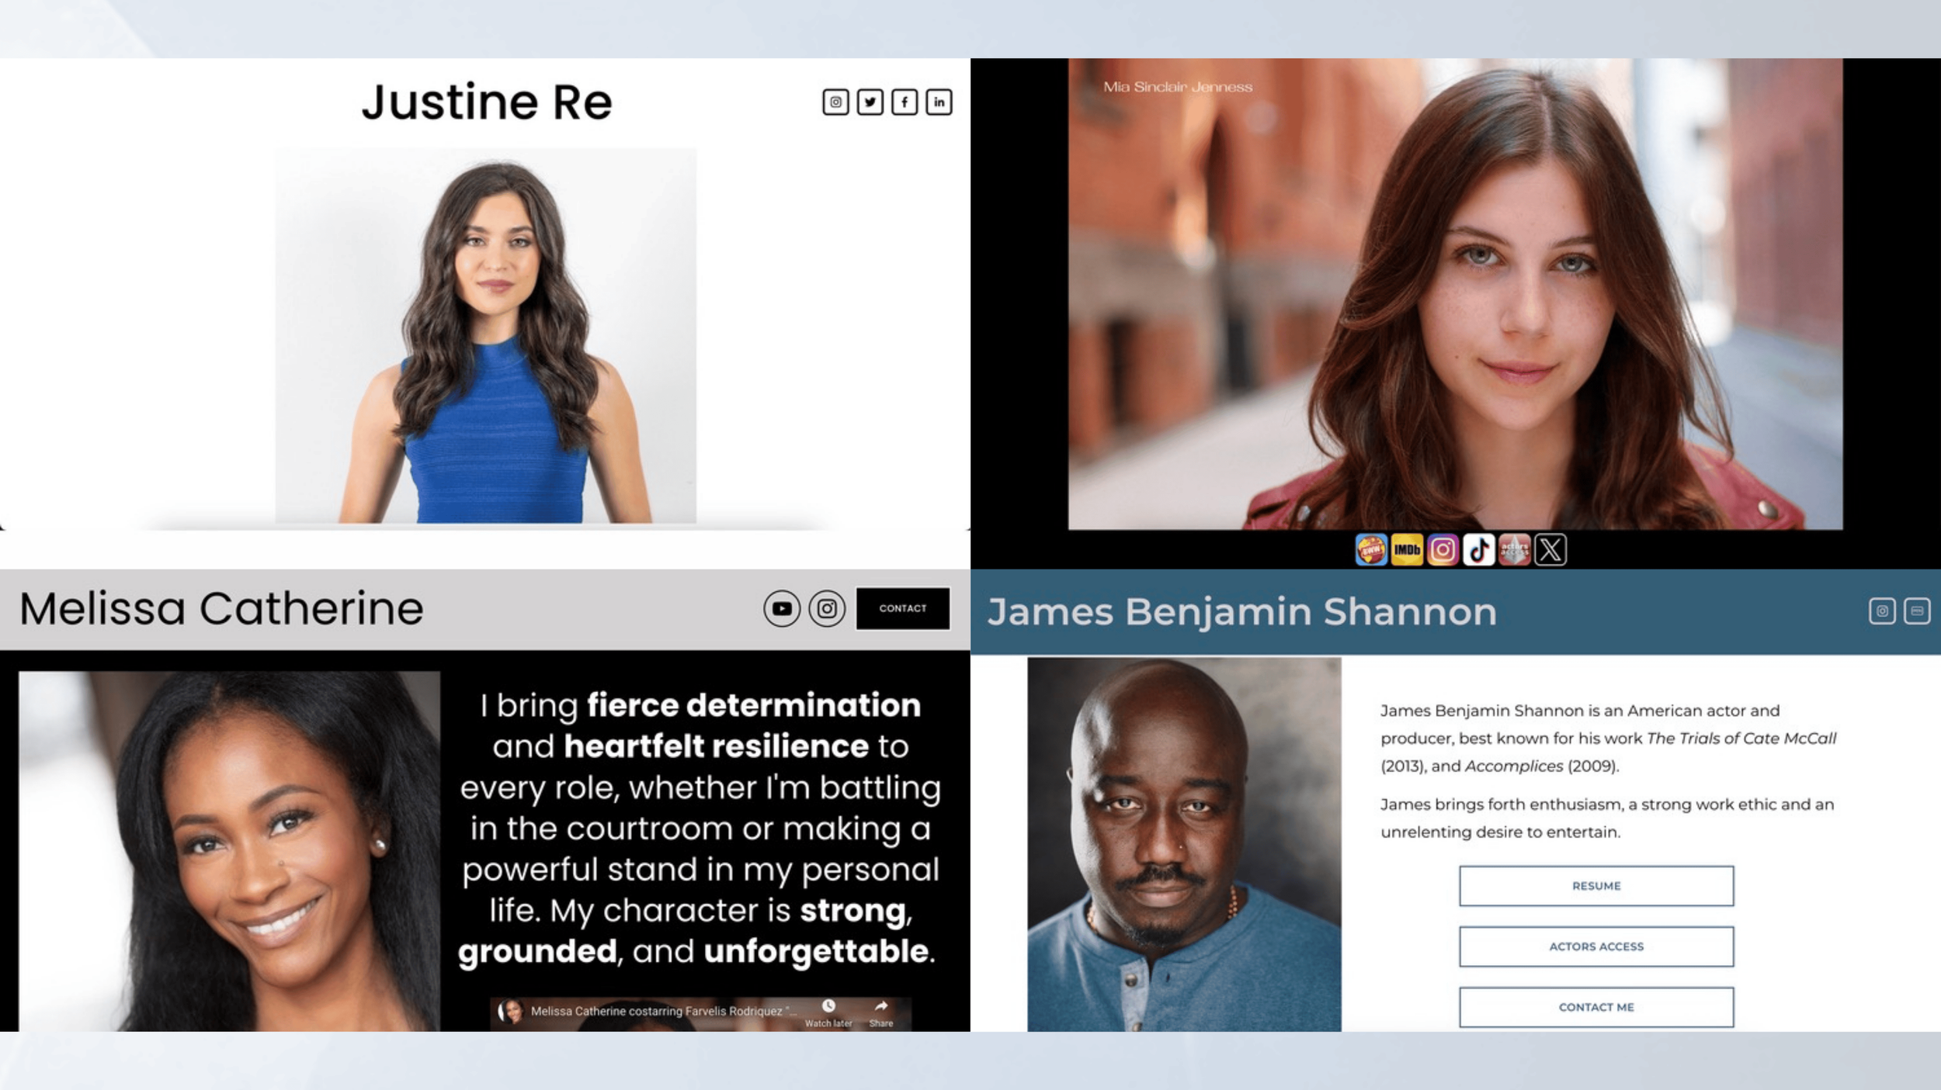Open Justine Re's LinkedIn icon

(x=939, y=102)
